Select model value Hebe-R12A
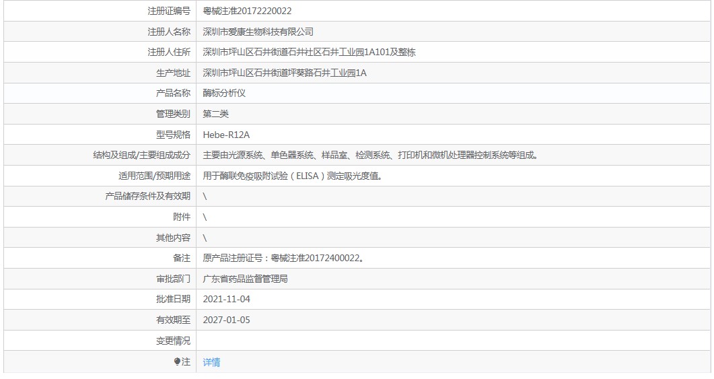The image size is (714, 379). coord(226,135)
